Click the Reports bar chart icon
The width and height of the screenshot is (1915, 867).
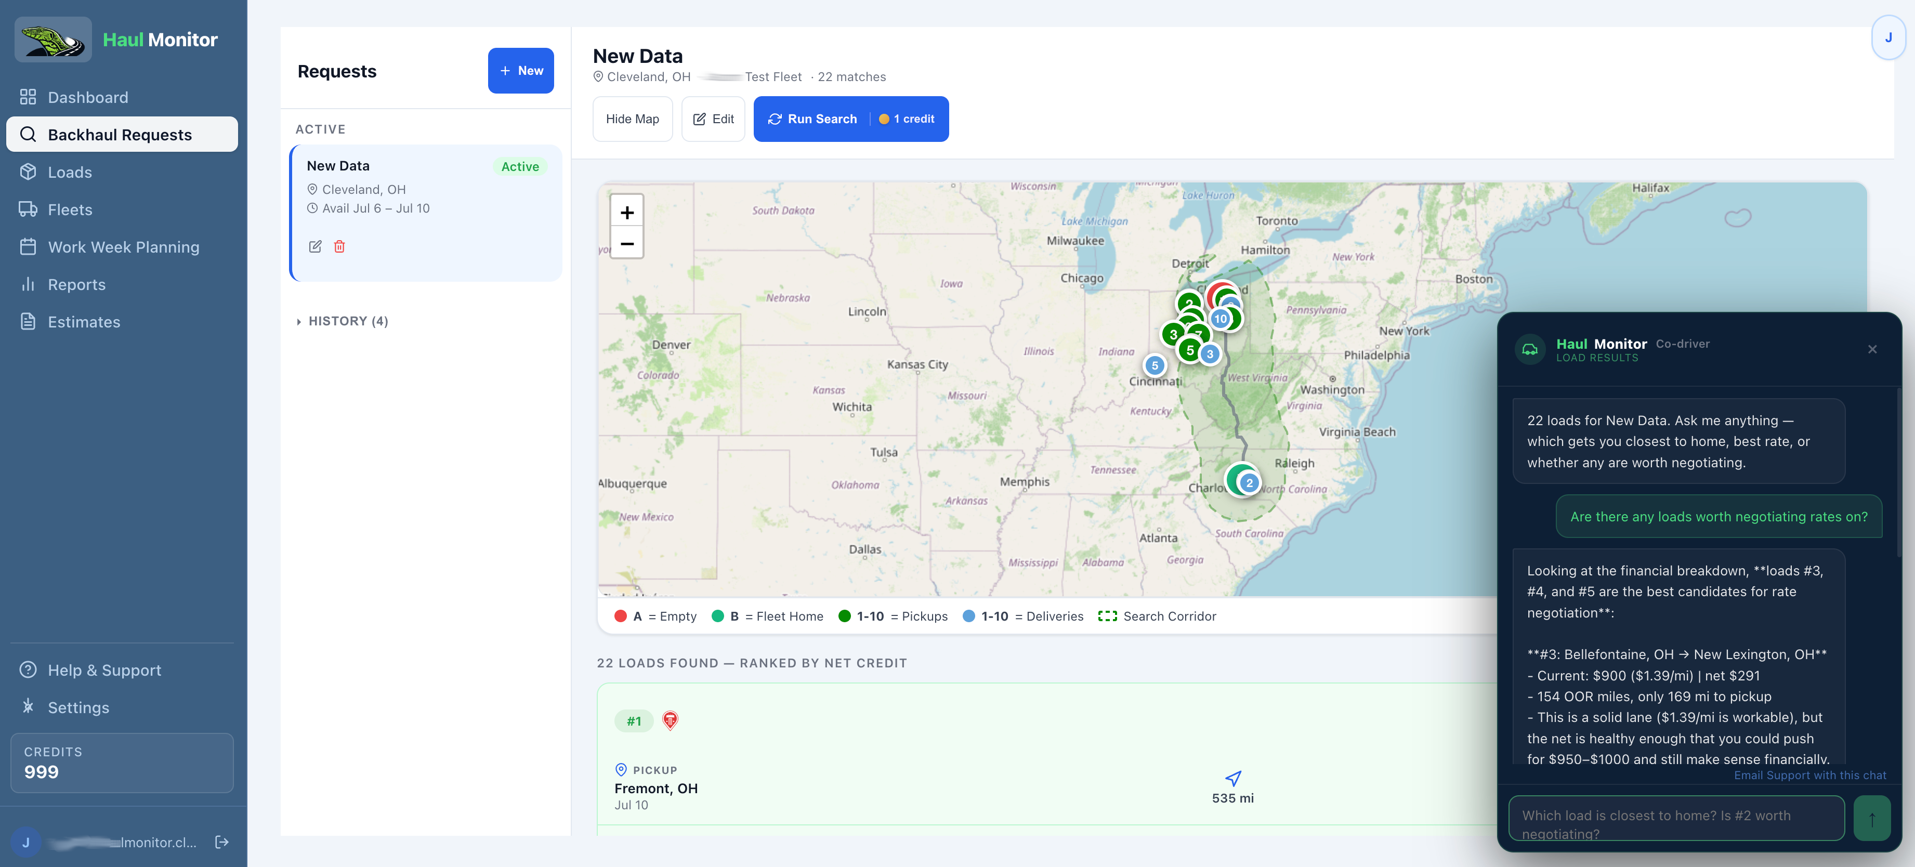(28, 284)
